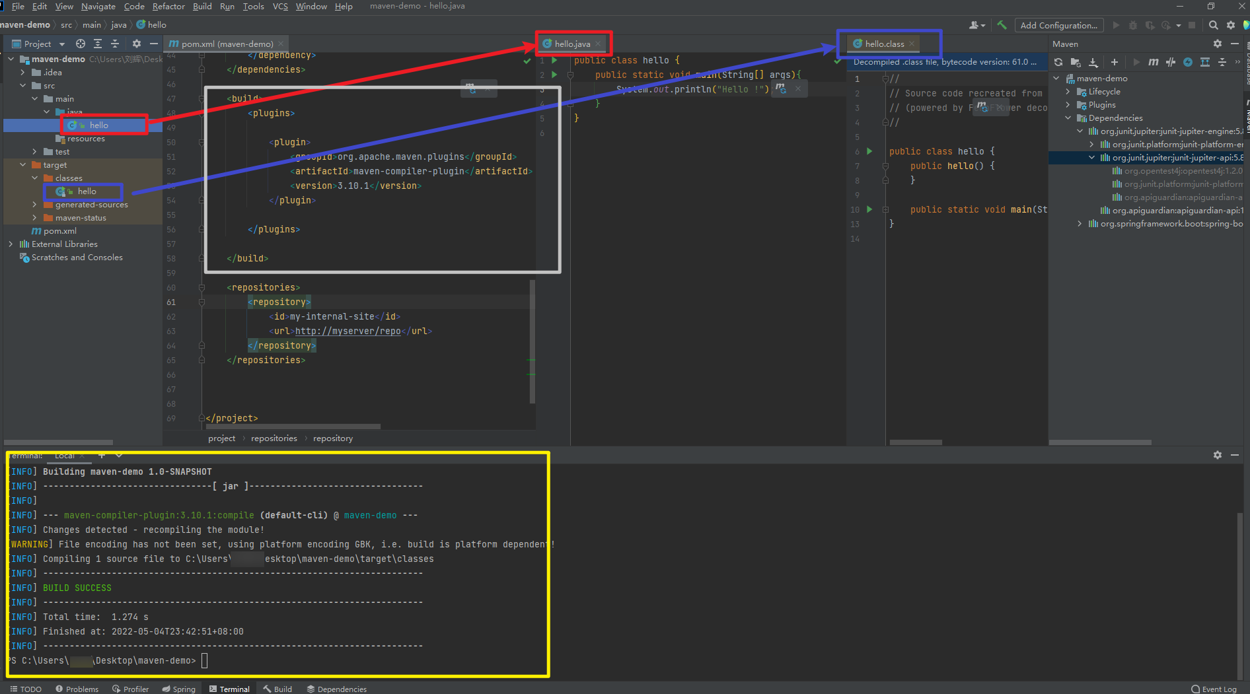Expand Maven Lifecycle node
The height and width of the screenshot is (694, 1250).
click(1068, 92)
